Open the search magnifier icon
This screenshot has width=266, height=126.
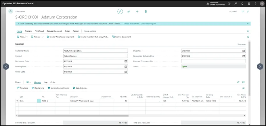pos(236,3)
